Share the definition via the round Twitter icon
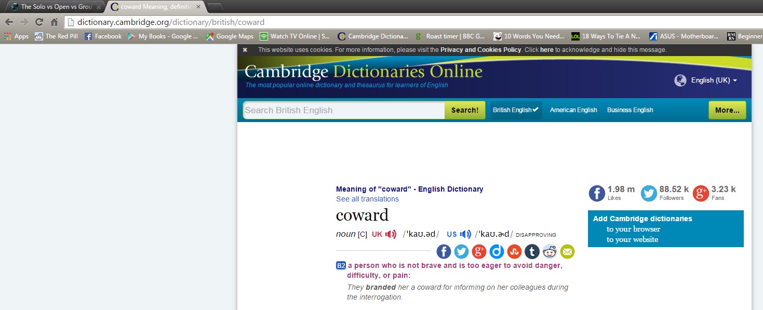This screenshot has width=763, height=310. click(x=461, y=252)
